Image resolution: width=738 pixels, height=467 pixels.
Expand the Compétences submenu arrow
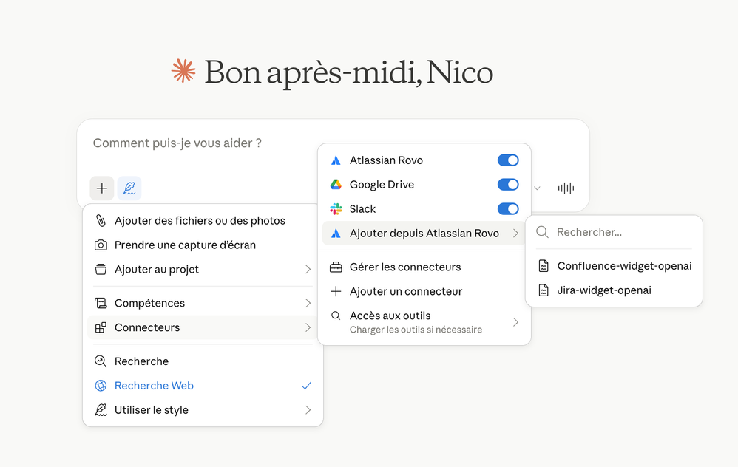(308, 303)
